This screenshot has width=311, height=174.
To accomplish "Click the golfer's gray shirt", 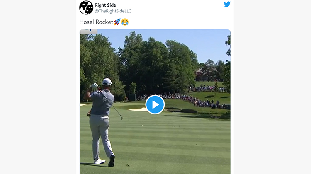I will [x=102, y=102].
